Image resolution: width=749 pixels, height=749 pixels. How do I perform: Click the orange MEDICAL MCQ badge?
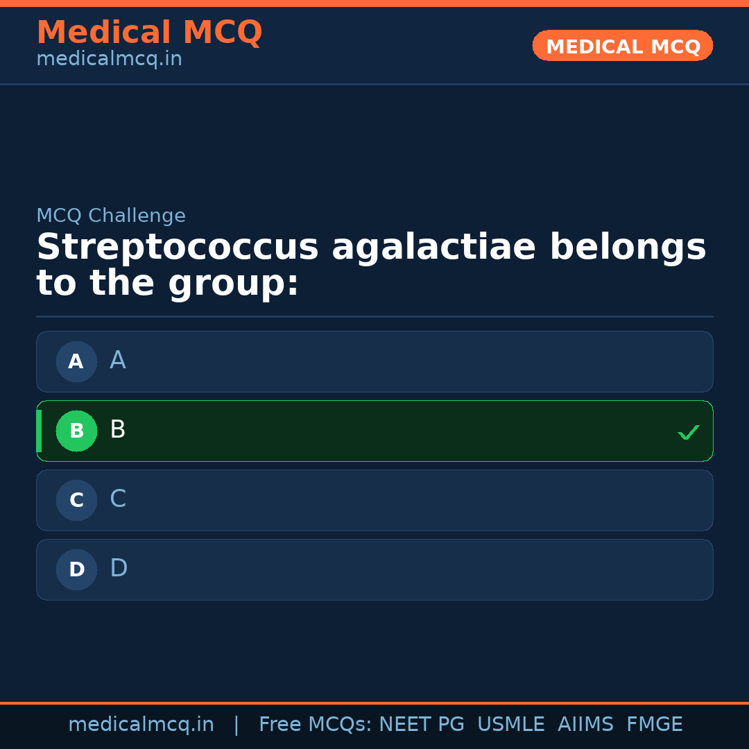point(622,46)
